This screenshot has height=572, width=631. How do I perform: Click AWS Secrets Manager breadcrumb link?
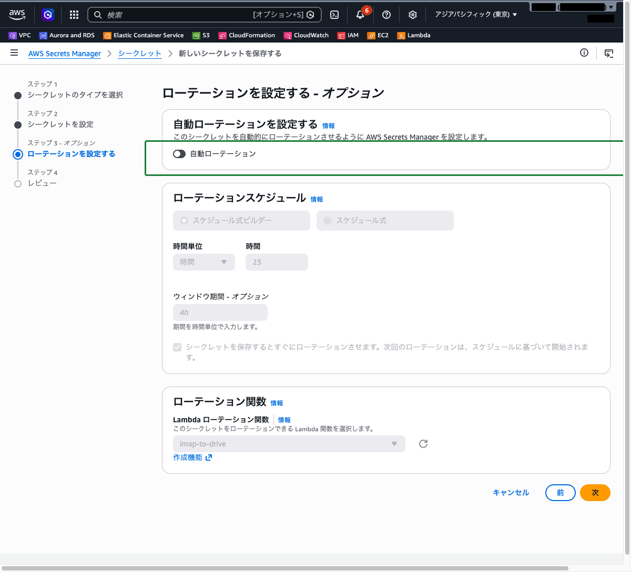65,54
